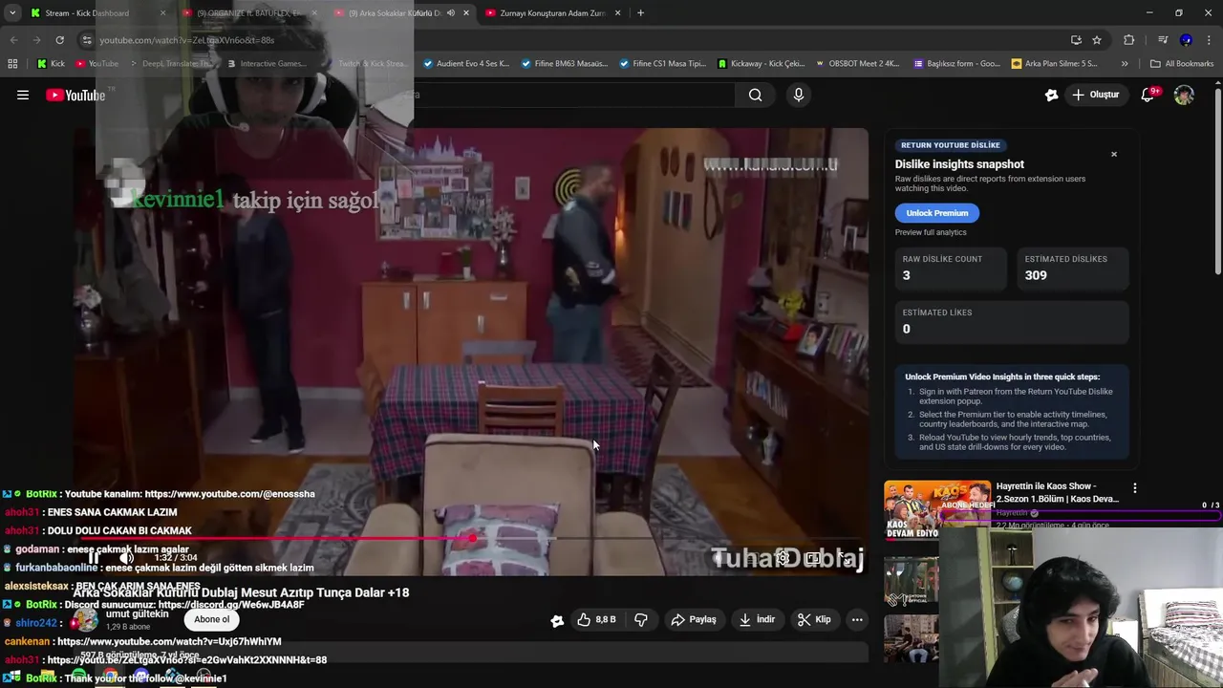Open the account avatar menu
This screenshot has width=1223, height=688.
[x=1184, y=95]
